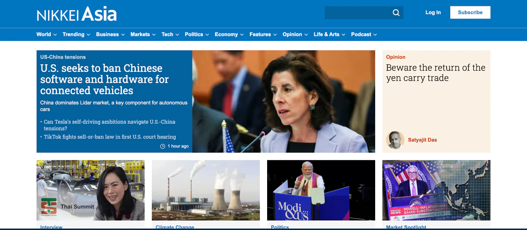Open the Tesla self-driving ambitions related story
The image size is (527, 230).
tap(109, 125)
